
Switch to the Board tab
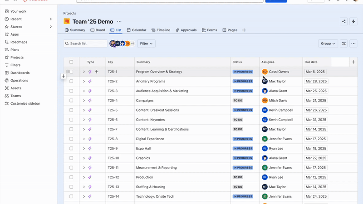point(98,30)
